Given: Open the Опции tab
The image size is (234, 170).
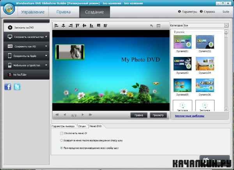Looking at the screenshot, I should 82,126.
